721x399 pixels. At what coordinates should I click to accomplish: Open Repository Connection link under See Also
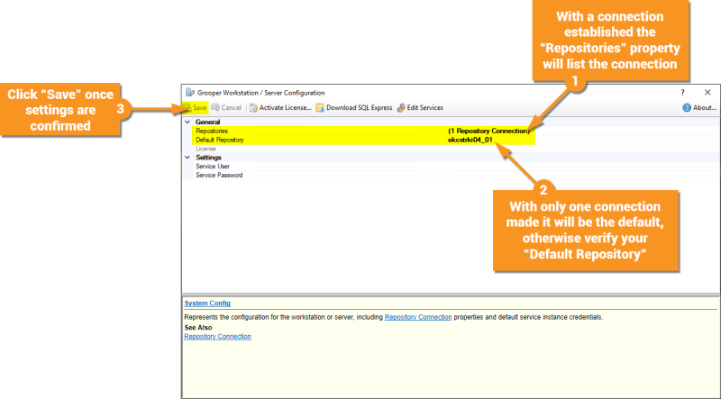[217, 337]
